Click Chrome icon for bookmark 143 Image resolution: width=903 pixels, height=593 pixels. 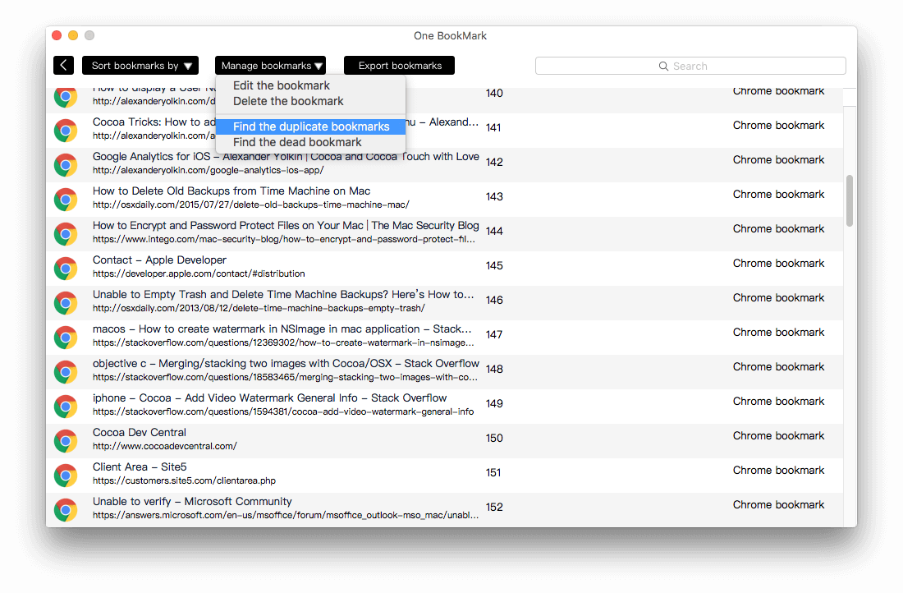tap(66, 200)
